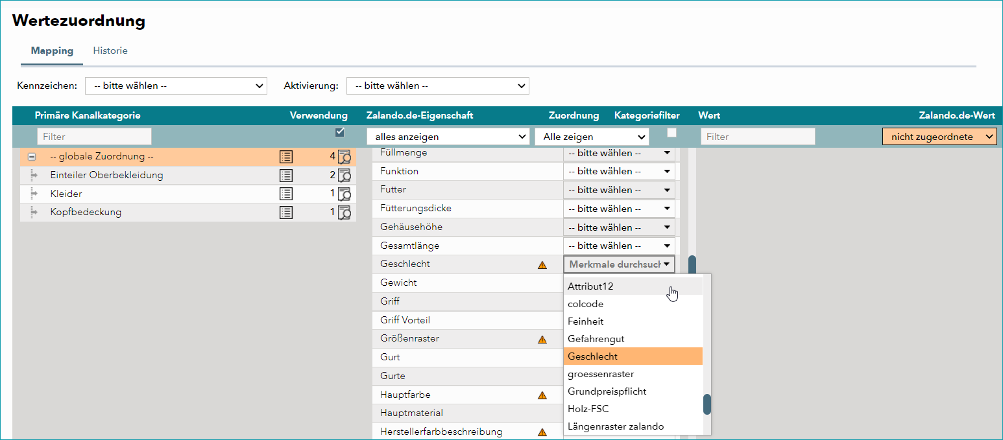Switch to the Historie tab

[110, 51]
